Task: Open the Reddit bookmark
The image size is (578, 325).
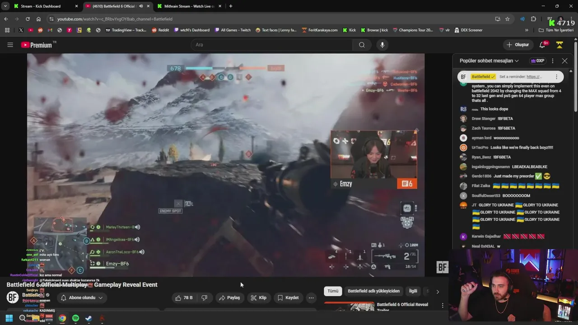Action: [160, 30]
